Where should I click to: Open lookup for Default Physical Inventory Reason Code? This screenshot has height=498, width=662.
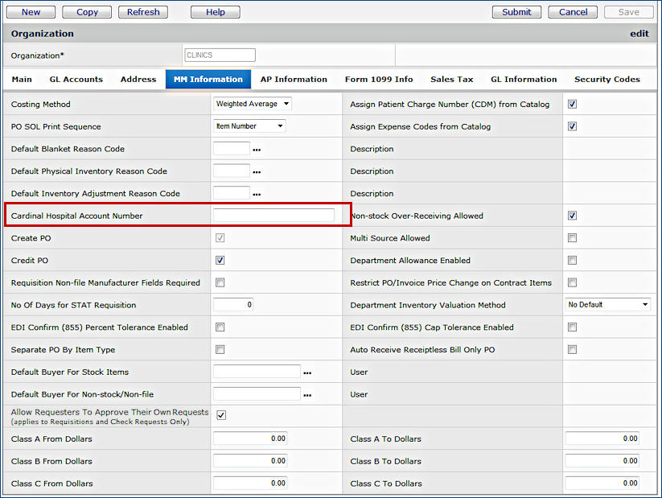tap(257, 172)
